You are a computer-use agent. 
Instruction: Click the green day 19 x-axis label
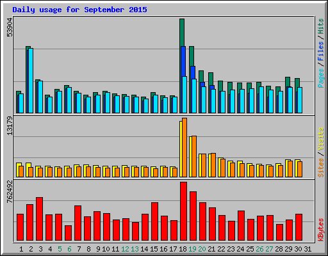pos(192,249)
